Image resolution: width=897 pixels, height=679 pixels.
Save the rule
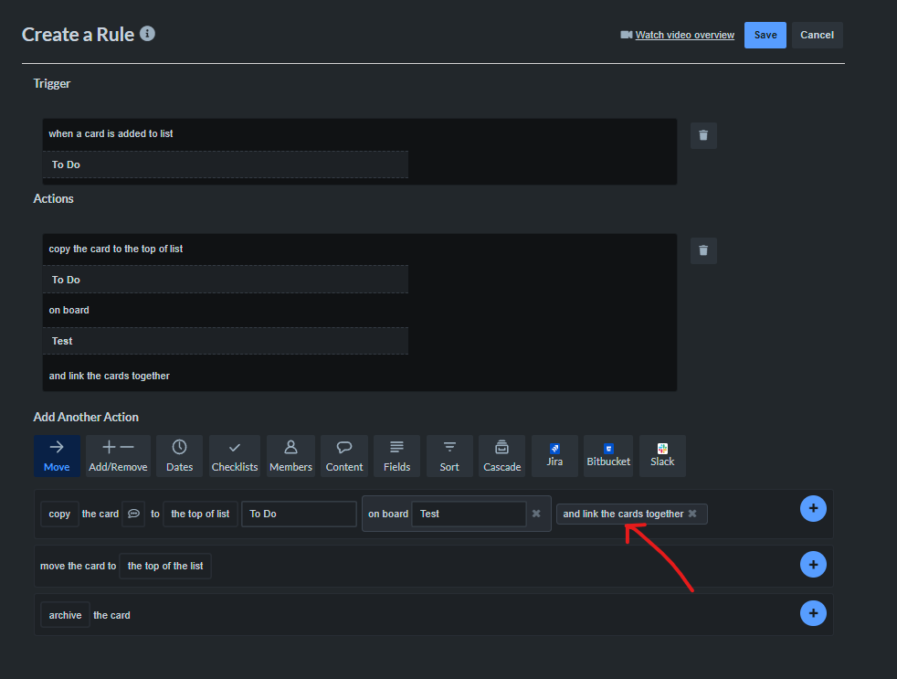(x=765, y=35)
